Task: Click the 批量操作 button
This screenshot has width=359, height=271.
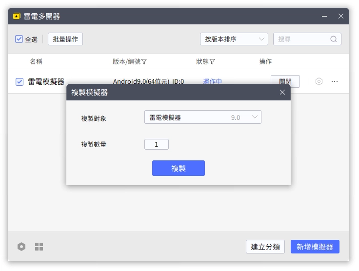Action: tap(65, 39)
